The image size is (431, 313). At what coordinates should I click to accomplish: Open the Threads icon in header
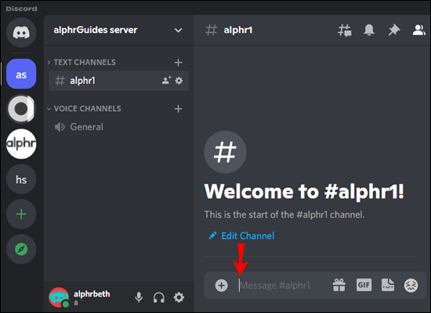coord(345,30)
